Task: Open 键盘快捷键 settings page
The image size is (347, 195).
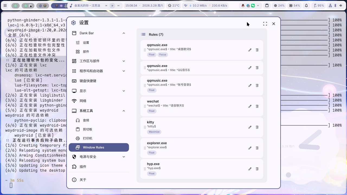Action: 88,81
